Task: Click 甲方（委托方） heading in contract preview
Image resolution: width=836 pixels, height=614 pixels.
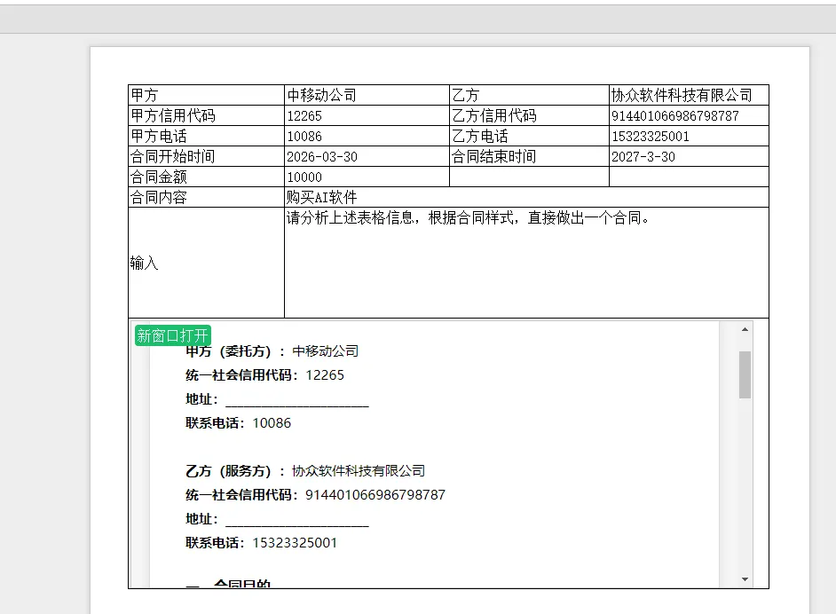Action: pos(272,351)
